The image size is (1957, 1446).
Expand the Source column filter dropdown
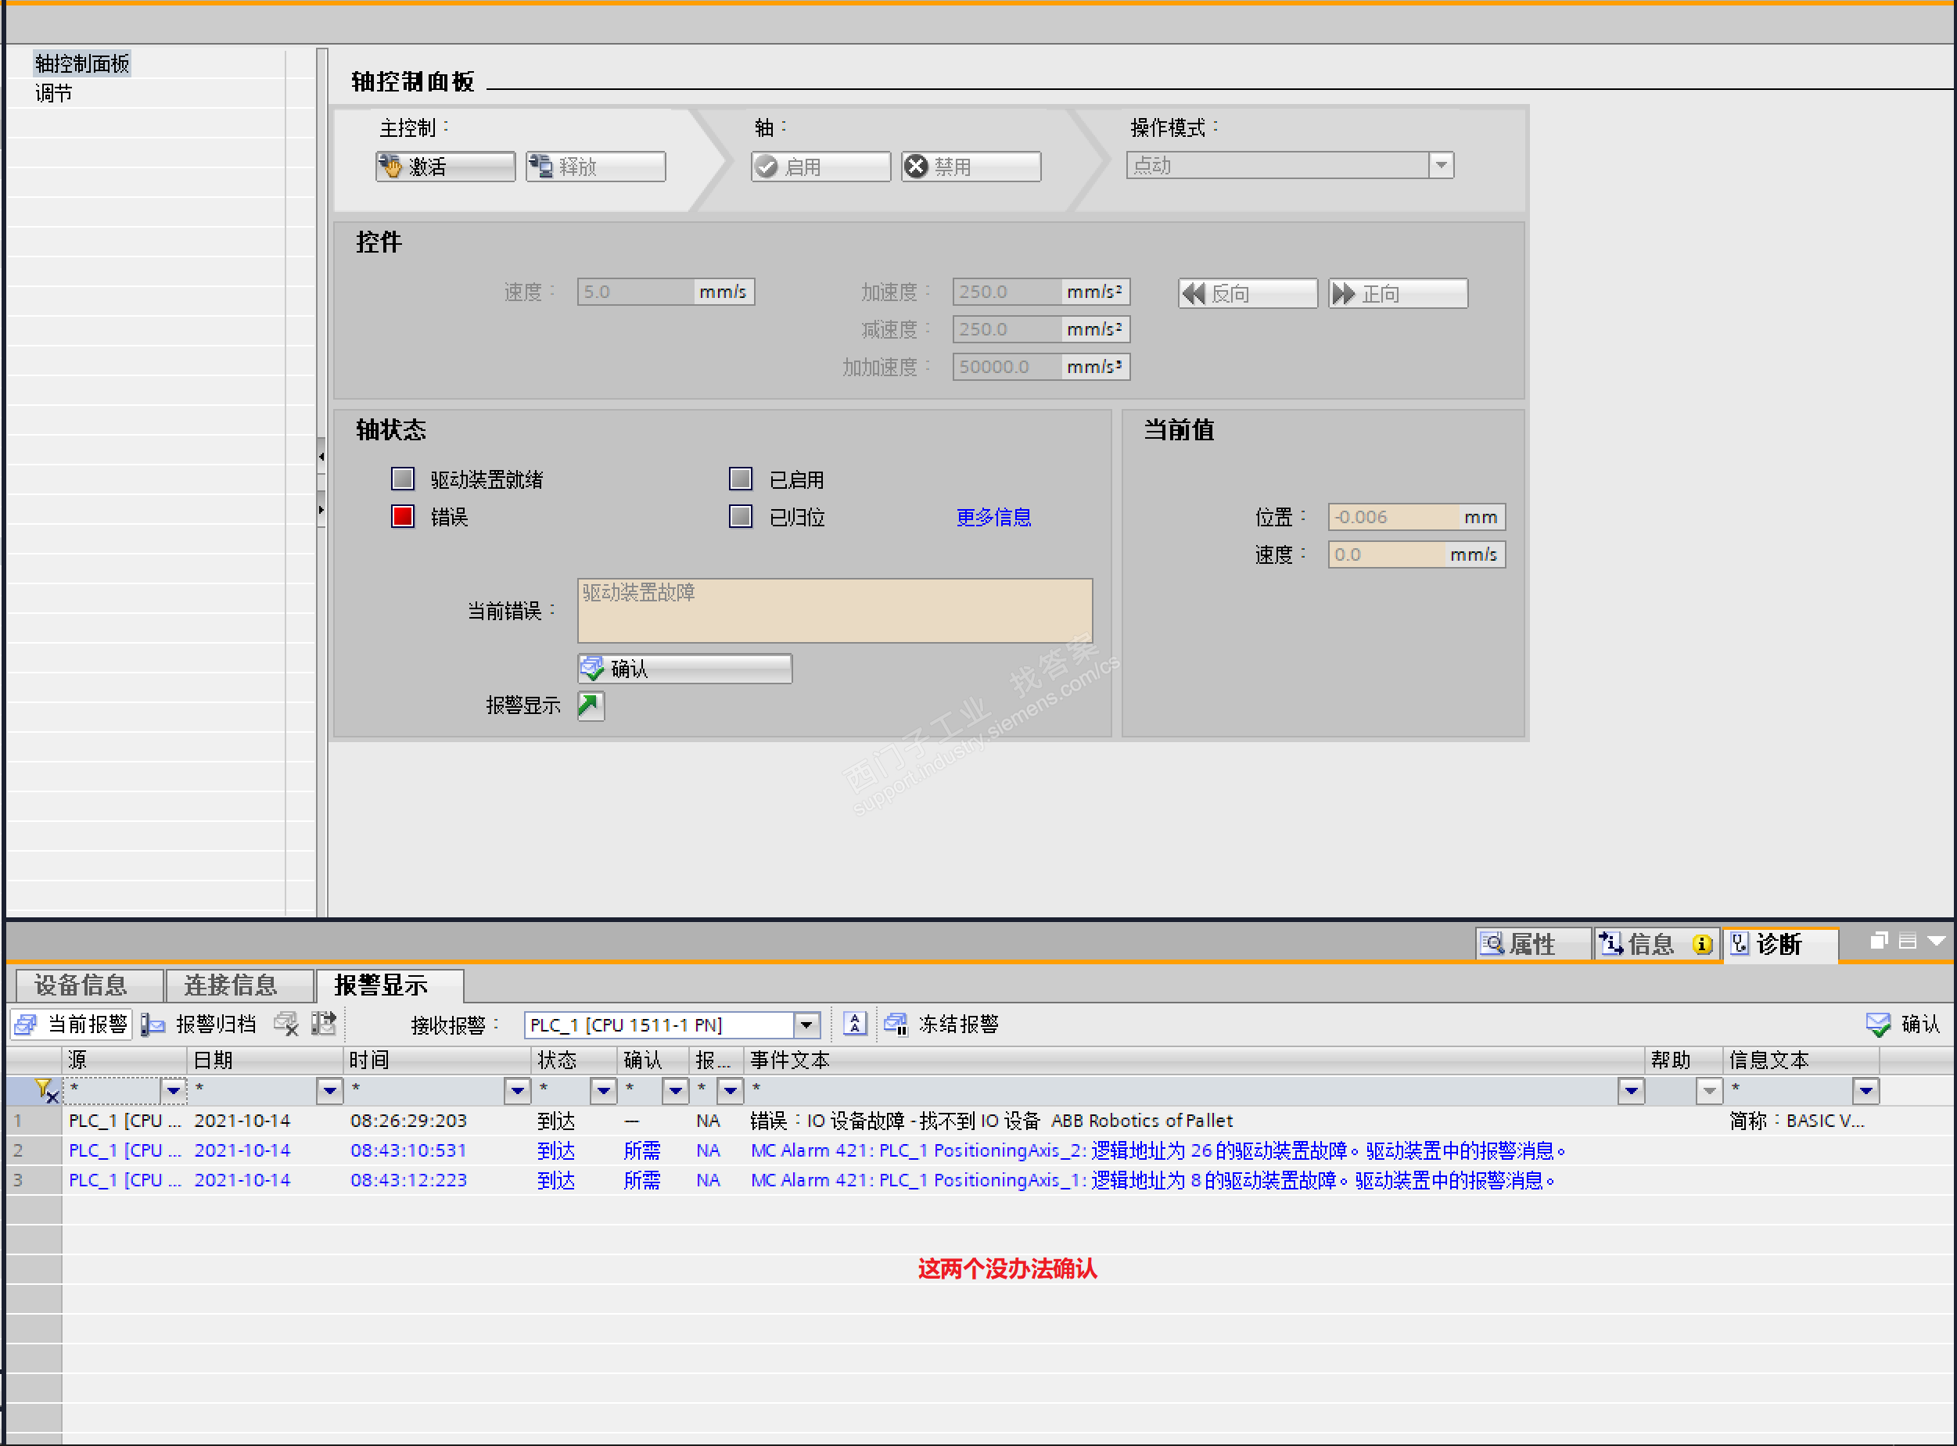click(x=174, y=1091)
